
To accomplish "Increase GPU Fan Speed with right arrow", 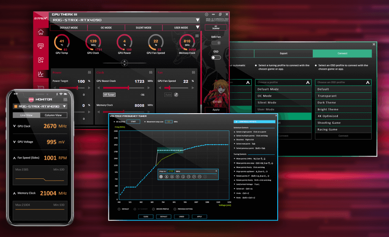I will [193, 88].
